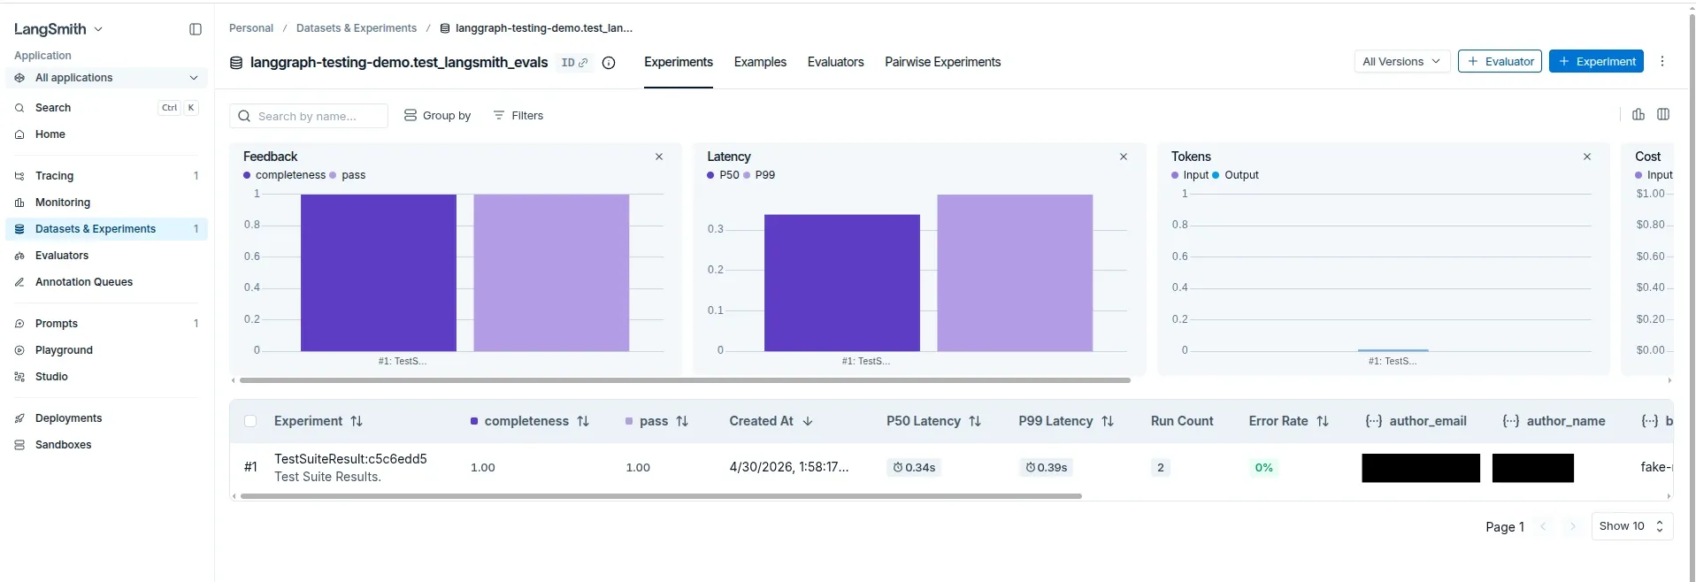
Task: Click the 0.39s latency badge
Action: coord(1046,468)
